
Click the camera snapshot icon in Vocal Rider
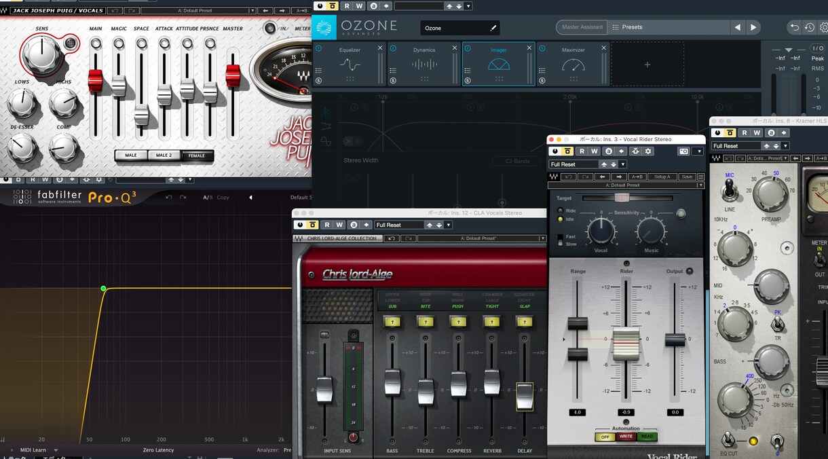point(683,151)
